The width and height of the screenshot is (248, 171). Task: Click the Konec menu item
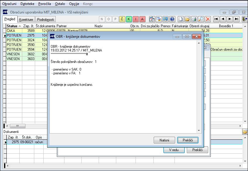[x=88, y=4]
